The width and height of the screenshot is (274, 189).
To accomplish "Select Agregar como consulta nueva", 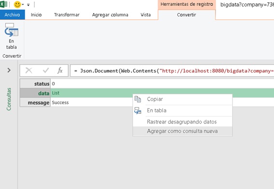I will point(183,131).
